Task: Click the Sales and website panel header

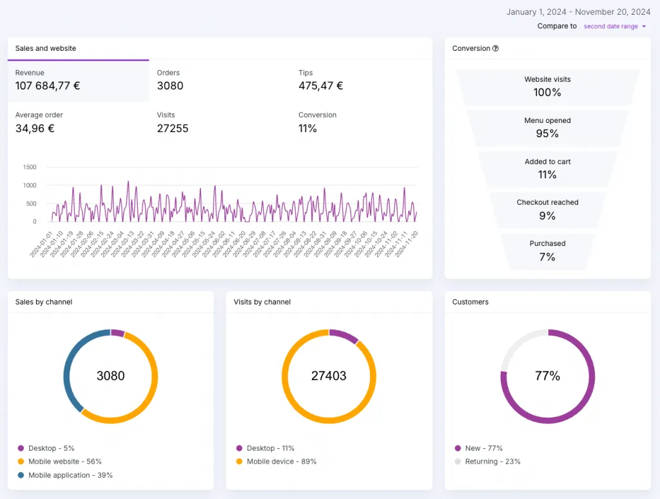Action: tap(46, 48)
